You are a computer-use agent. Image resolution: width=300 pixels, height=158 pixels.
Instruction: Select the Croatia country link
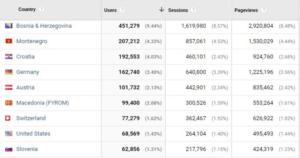(x=25, y=57)
